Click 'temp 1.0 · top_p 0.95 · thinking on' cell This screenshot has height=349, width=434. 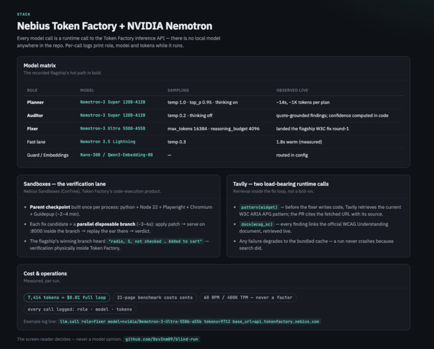(202, 102)
